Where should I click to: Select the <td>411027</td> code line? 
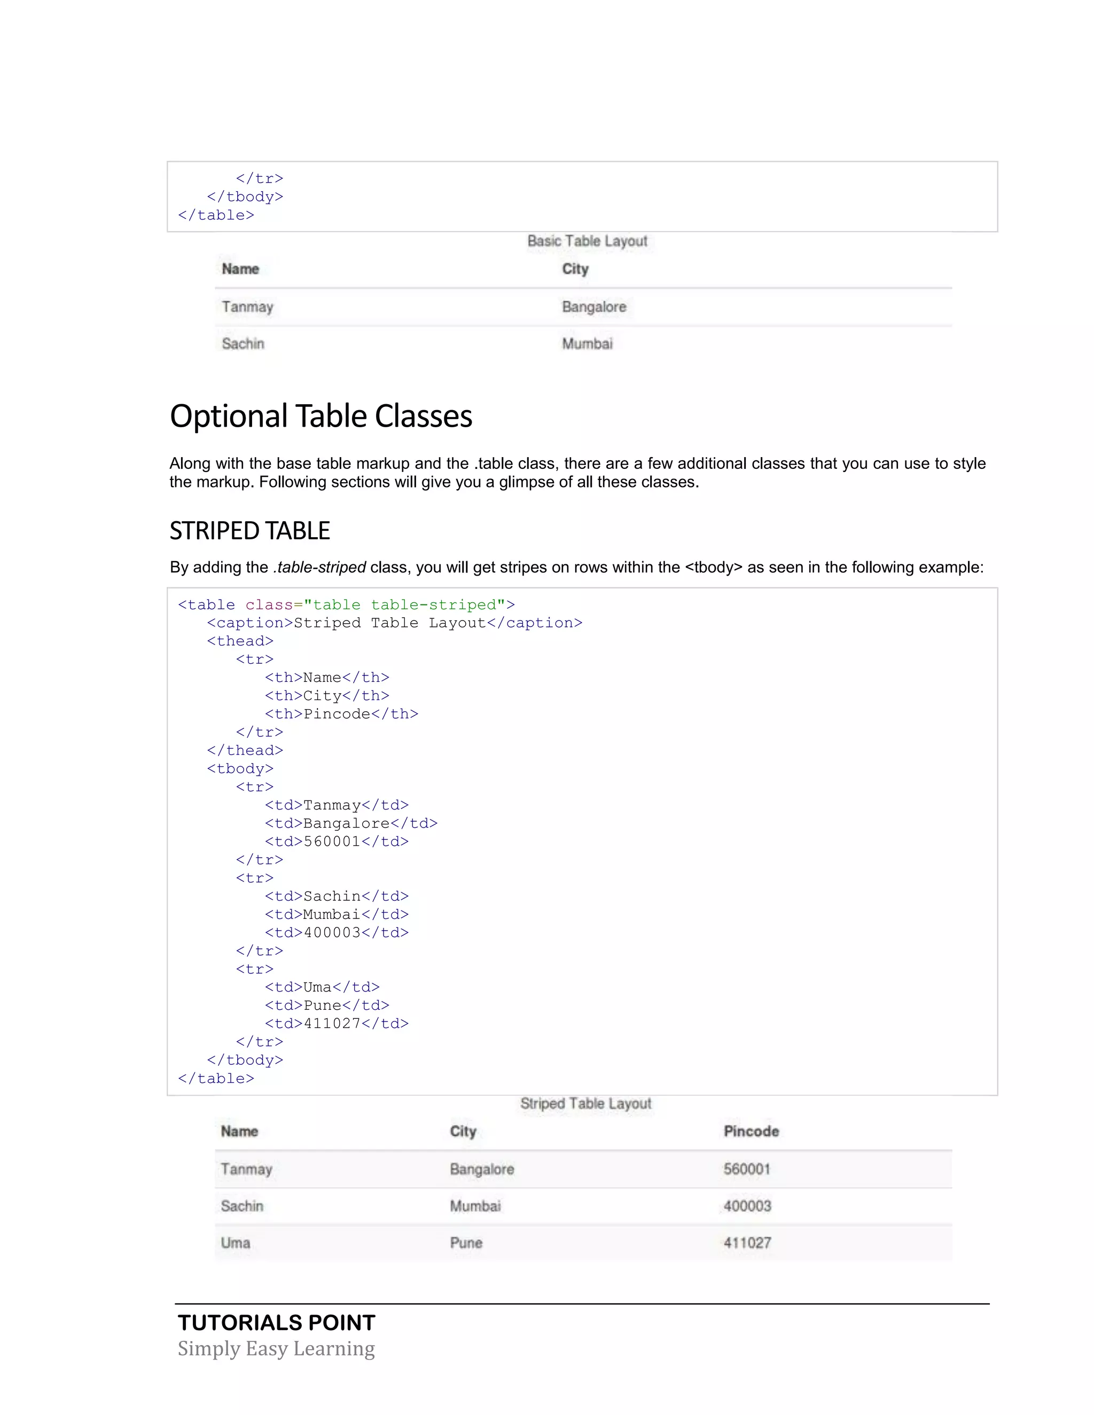[337, 1024]
